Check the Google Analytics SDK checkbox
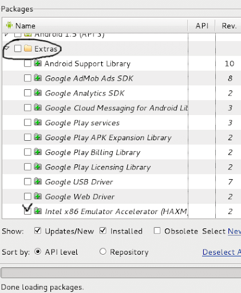 click(x=27, y=93)
